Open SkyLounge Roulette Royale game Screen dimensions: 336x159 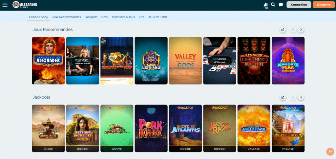click(x=82, y=61)
